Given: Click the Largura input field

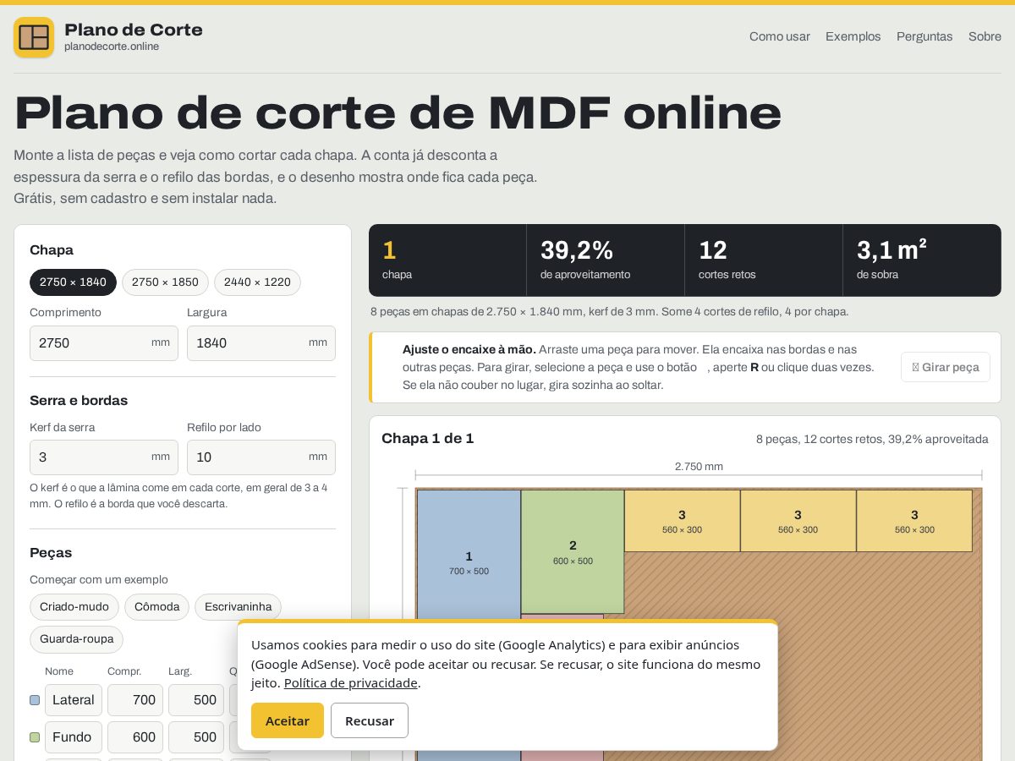Looking at the screenshot, I should pyautogui.click(x=261, y=343).
